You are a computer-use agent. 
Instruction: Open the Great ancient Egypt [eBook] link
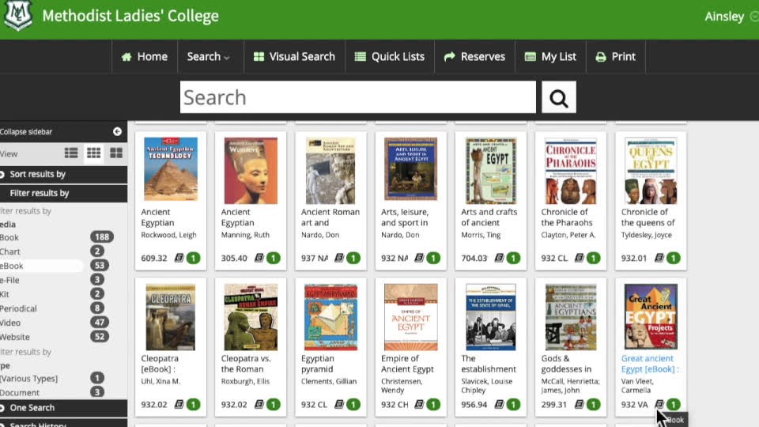tap(649, 364)
